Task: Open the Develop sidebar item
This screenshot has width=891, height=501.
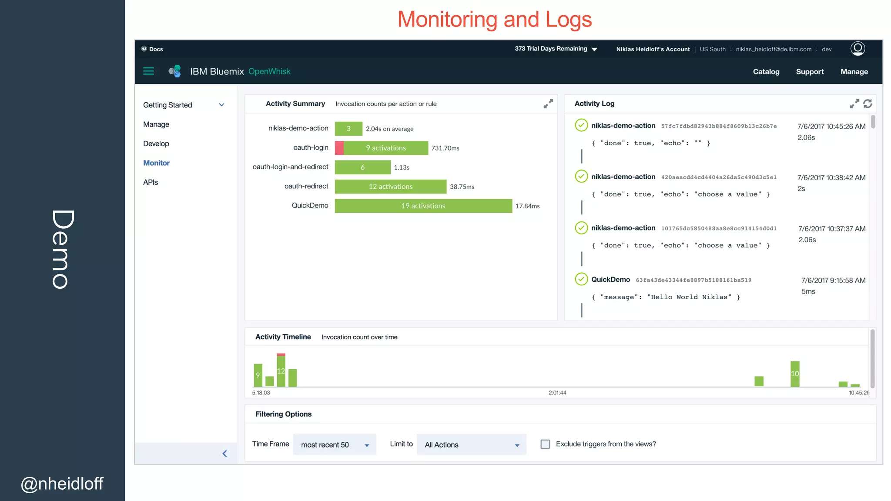Action: [156, 144]
